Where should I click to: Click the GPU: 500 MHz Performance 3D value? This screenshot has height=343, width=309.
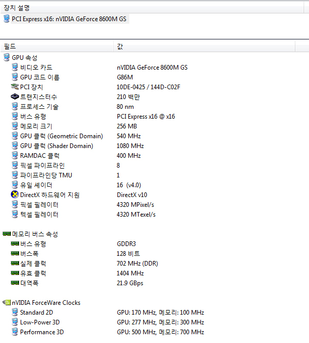(160, 332)
